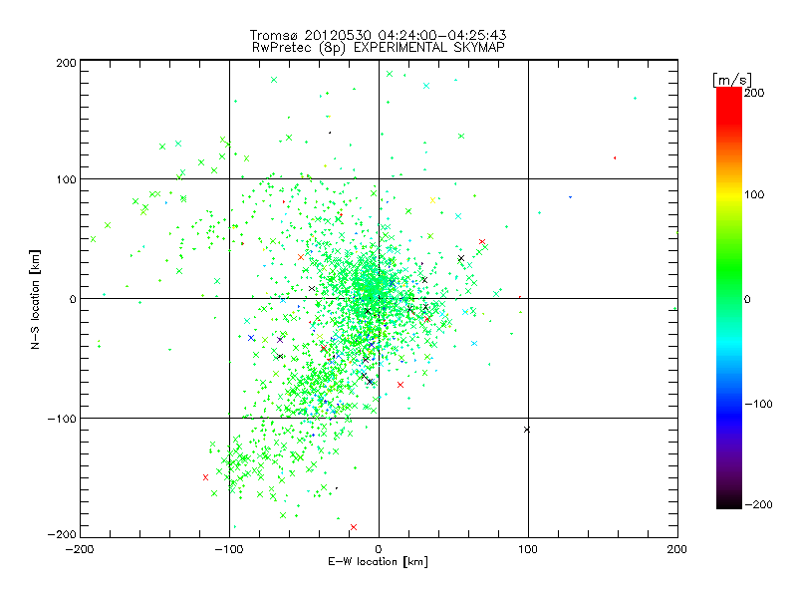Click the "[m/s]" unit label above the color bar
The image size is (797, 598).
(x=732, y=80)
